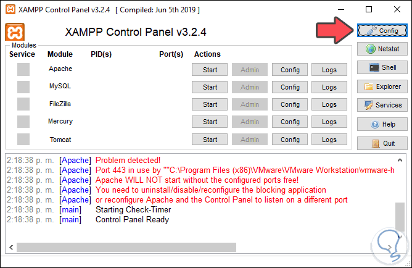Open Tomcat Admin button

(x=250, y=140)
